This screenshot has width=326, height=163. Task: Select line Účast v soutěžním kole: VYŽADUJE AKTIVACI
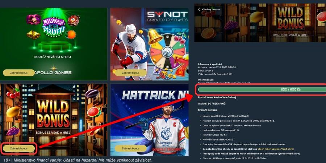(226, 116)
